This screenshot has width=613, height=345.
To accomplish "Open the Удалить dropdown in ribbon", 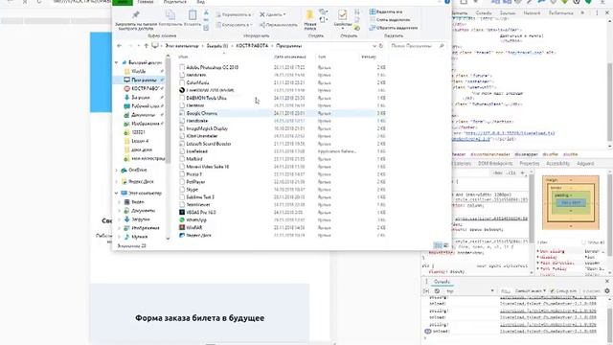I will tap(273, 14).
